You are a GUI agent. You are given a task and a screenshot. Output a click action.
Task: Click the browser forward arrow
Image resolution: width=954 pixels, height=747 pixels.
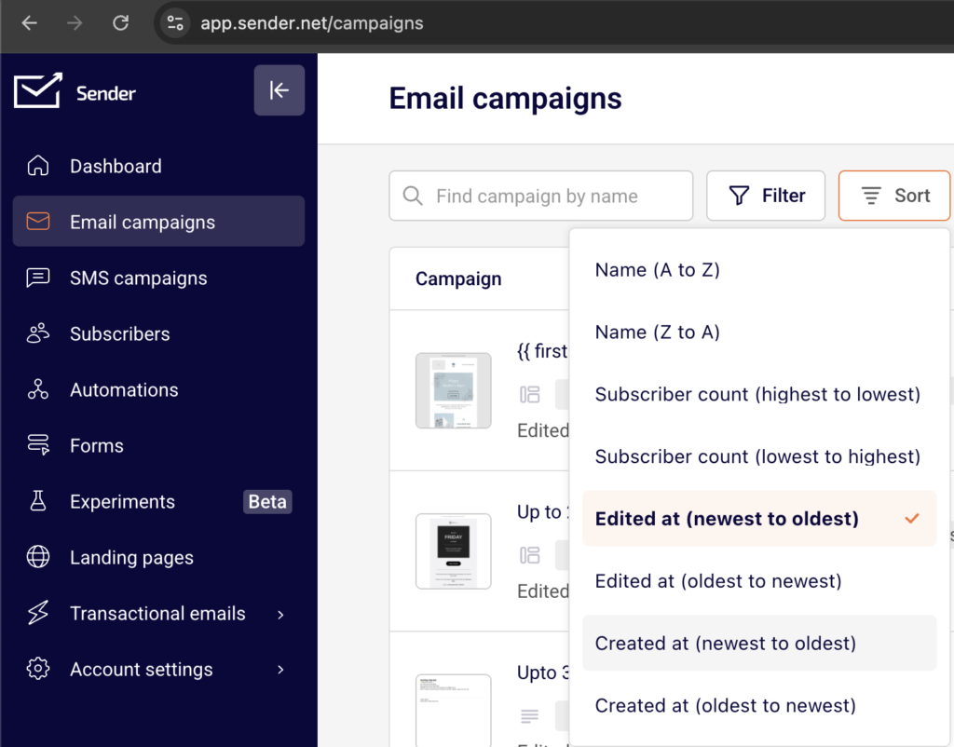[x=75, y=23]
